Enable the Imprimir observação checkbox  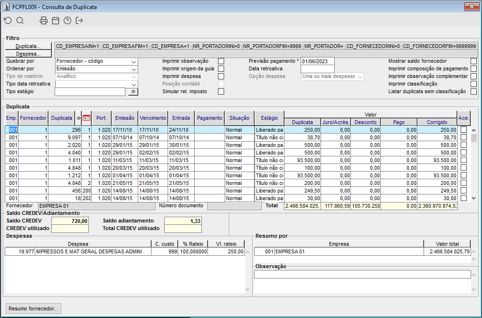click(221, 61)
